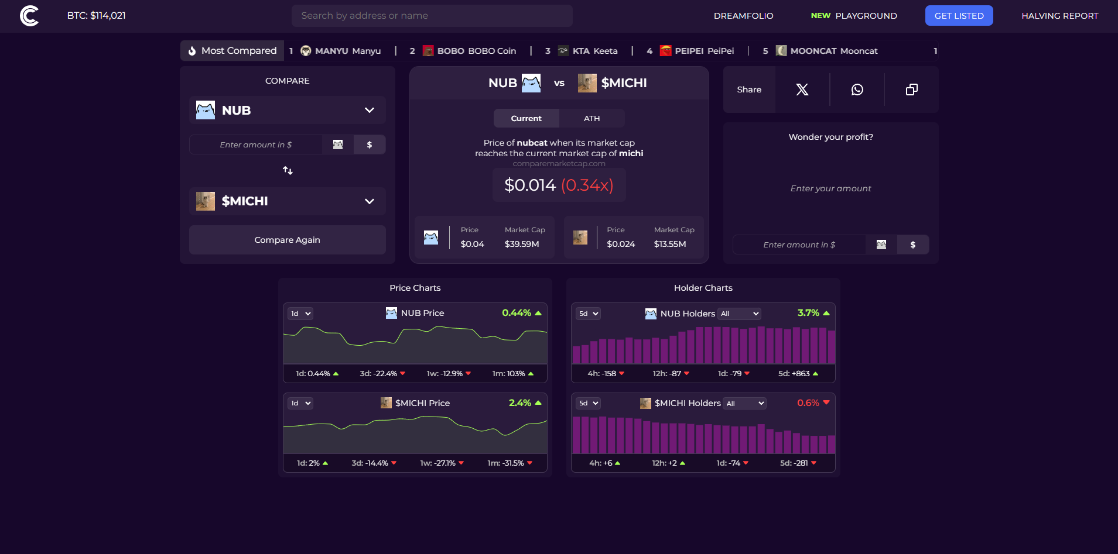Click the token-amount icon beside the amount field
1118x554 pixels.
pyautogui.click(x=338, y=144)
